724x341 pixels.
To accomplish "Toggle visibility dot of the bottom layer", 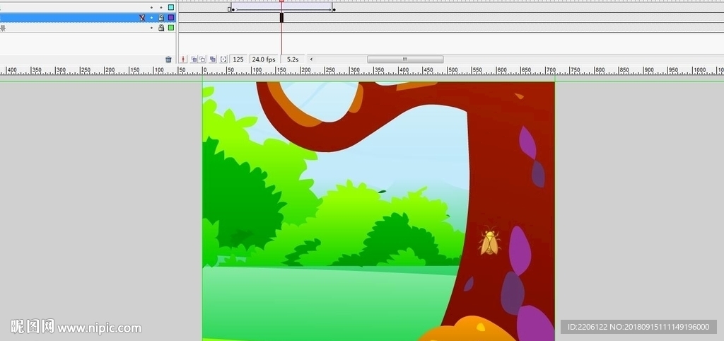I will pyautogui.click(x=151, y=28).
